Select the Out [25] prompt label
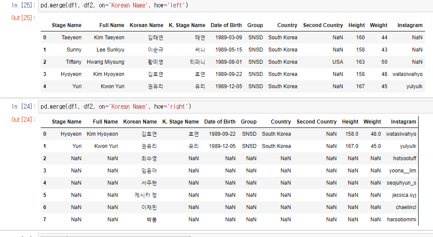 click(24, 18)
